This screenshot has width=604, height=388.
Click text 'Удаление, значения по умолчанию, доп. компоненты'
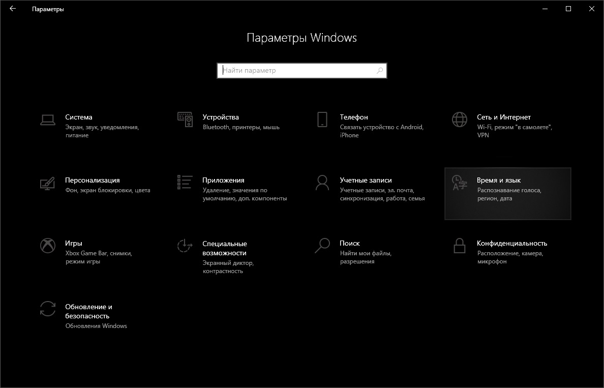[x=245, y=194]
